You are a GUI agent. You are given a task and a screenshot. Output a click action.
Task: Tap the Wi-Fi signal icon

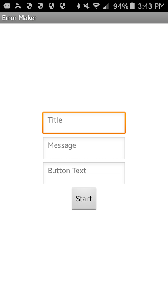click(x=96, y=6)
